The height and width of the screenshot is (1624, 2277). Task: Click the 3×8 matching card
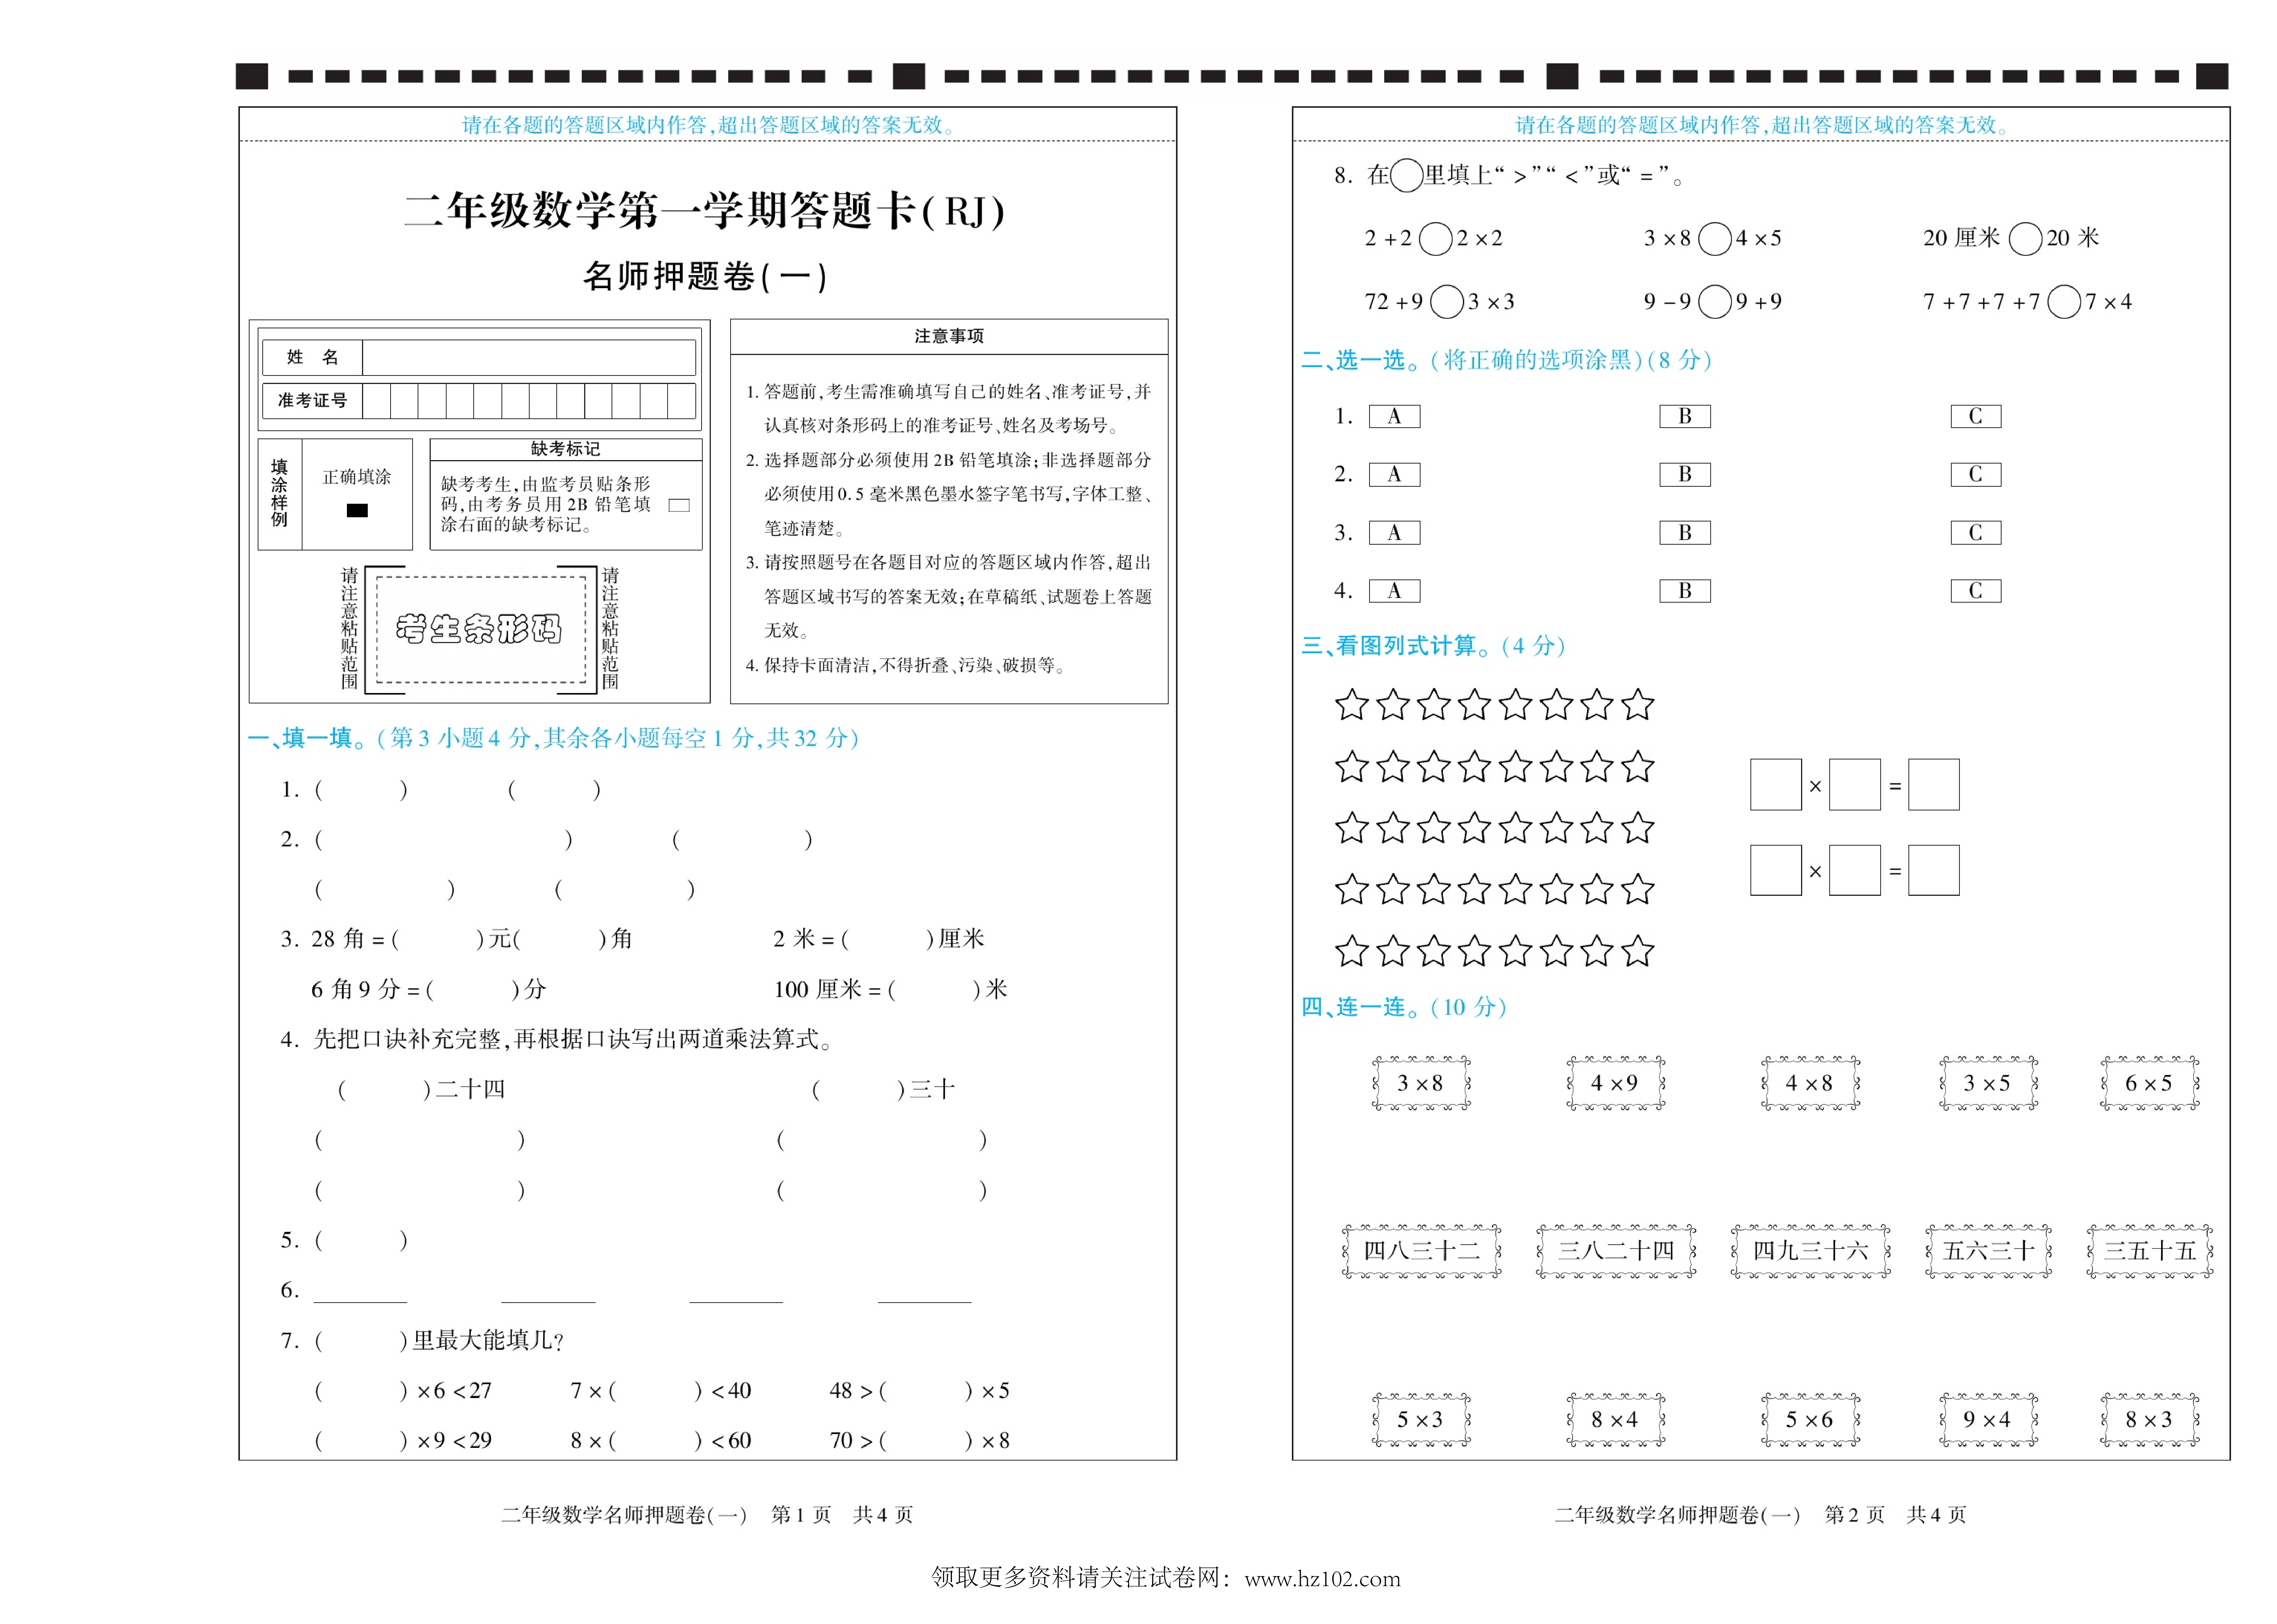(x=1420, y=1083)
